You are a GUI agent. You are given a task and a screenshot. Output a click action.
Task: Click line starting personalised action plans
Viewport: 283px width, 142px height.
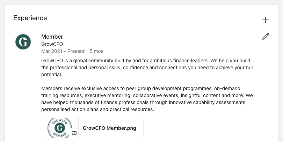[x=97, y=109]
